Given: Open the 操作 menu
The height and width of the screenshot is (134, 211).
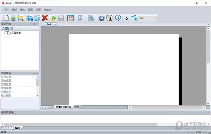Looking at the screenshot, I should (22, 10).
